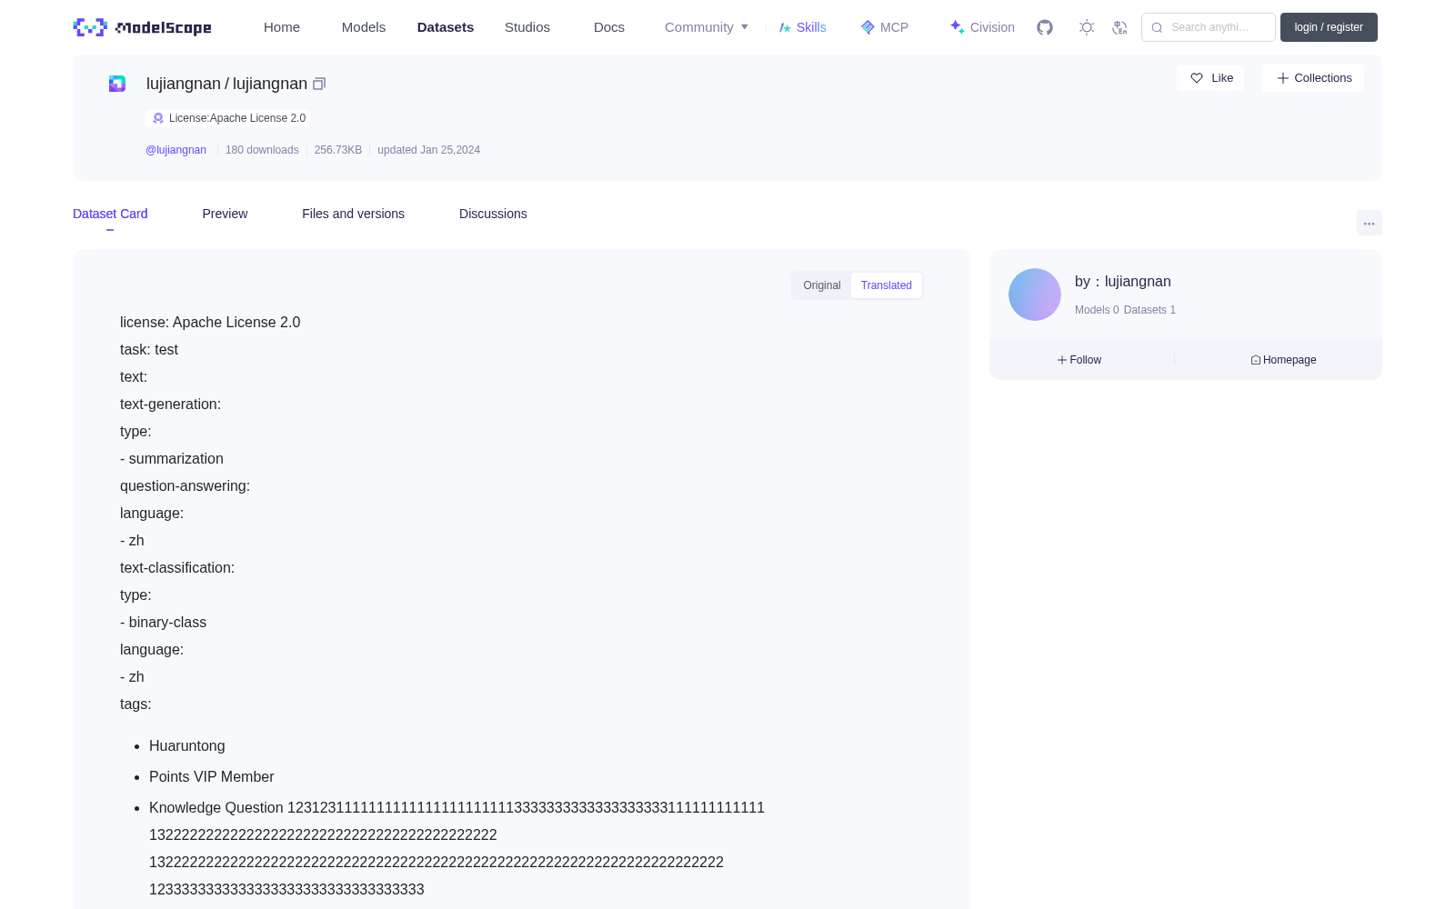
Task: Open the MCP page
Action: tap(884, 27)
